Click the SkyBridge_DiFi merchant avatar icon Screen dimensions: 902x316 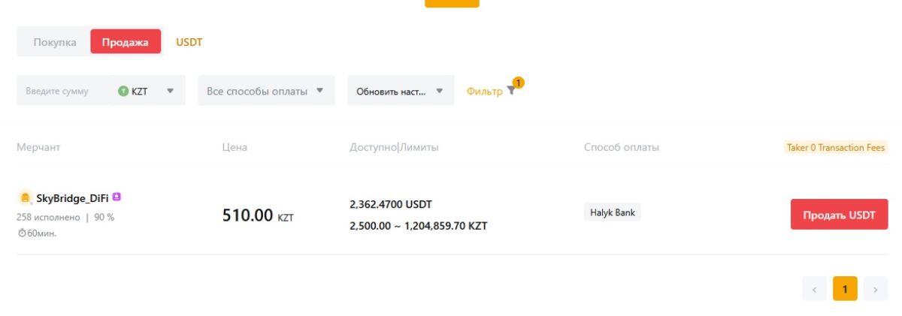pos(25,198)
